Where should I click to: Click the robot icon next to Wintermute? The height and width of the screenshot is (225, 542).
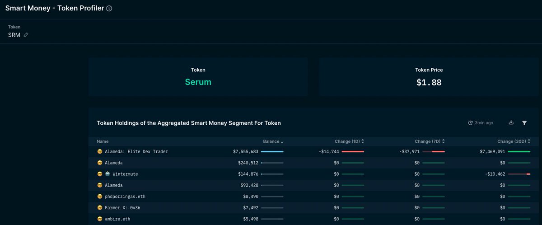click(x=108, y=174)
